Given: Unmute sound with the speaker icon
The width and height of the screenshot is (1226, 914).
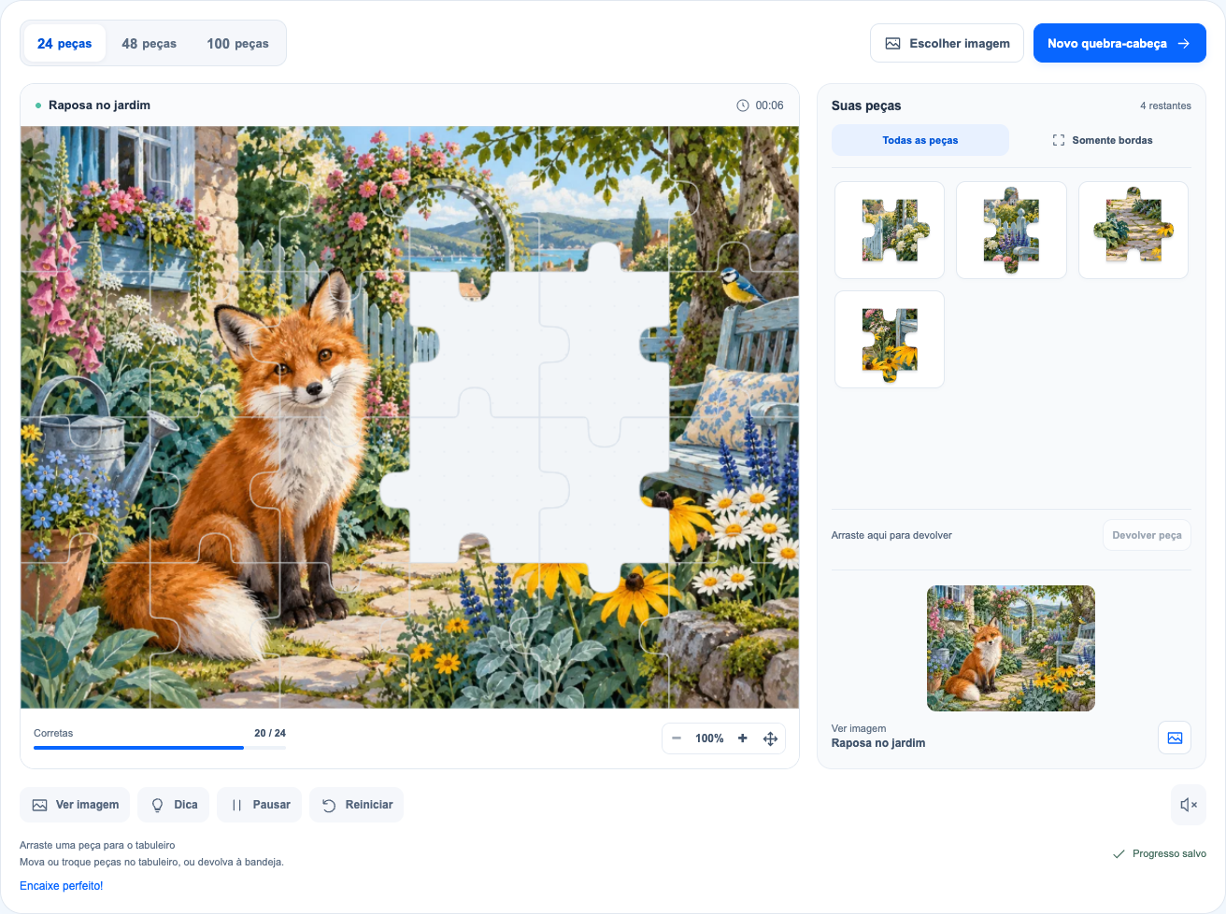Looking at the screenshot, I should click(1189, 805).
